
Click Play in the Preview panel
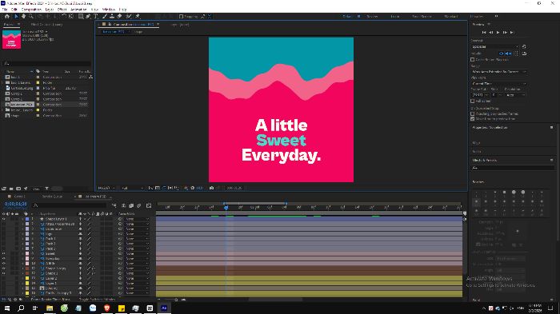498,33
